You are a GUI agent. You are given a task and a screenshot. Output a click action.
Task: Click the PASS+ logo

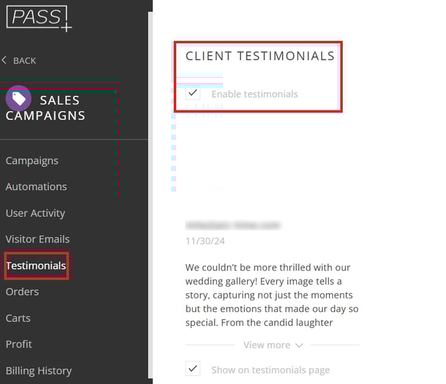39,18
